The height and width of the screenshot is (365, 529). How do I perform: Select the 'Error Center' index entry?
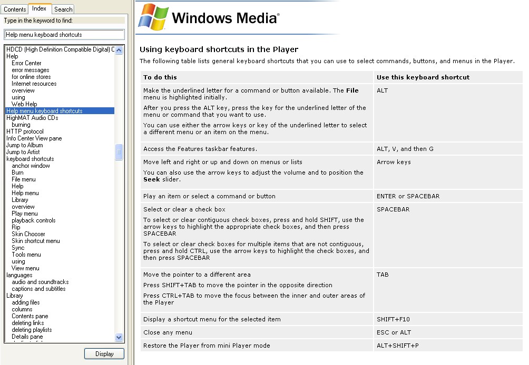pyautogui.click(x=26, y=63)
